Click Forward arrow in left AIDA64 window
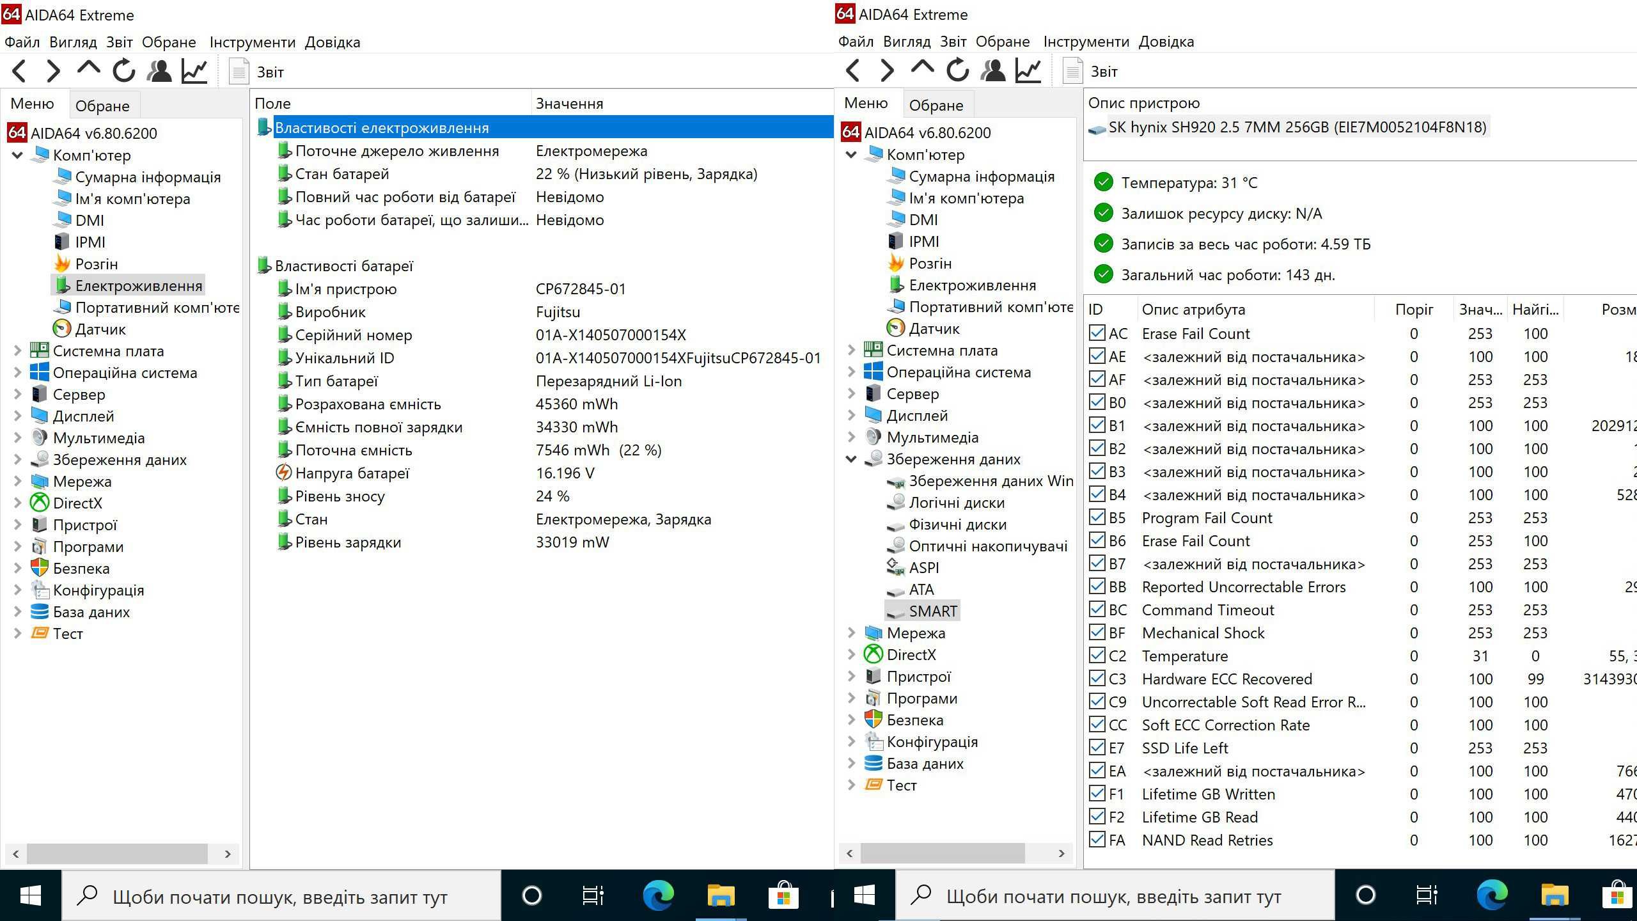The image size is (1637, 921). click(x=54, y=71)
